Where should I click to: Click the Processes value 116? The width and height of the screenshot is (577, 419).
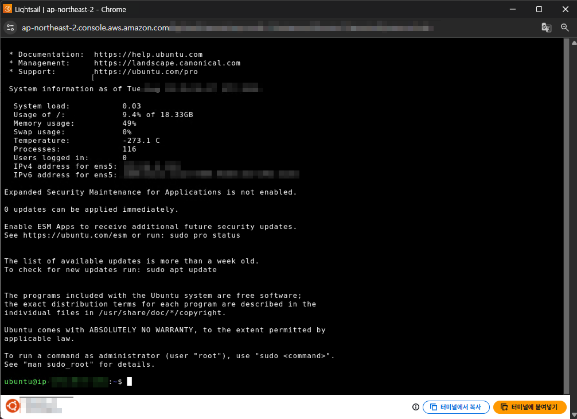(129, 149)
